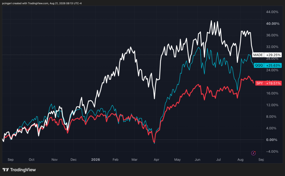Click the Nov time axis label
Viewport: 285px width, 176px height.
[x=54, y=160]
